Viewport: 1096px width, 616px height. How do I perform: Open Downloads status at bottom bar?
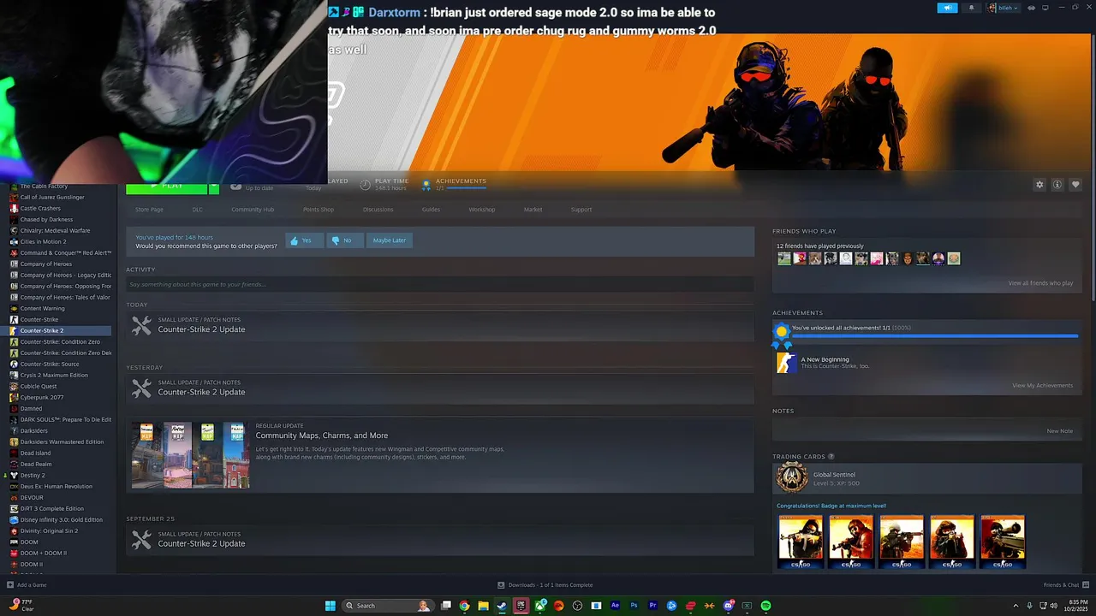545,585
